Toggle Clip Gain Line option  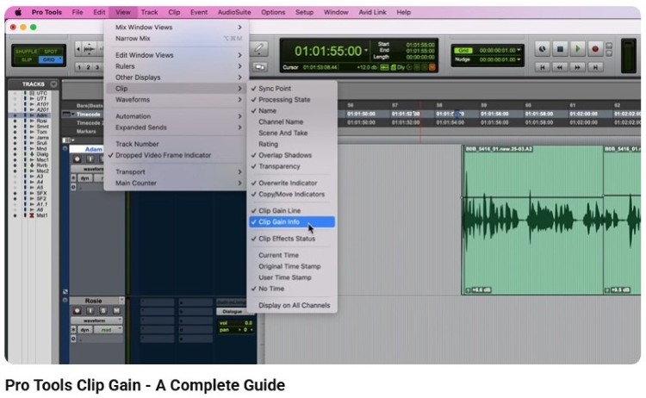click(x=292, y=210)
